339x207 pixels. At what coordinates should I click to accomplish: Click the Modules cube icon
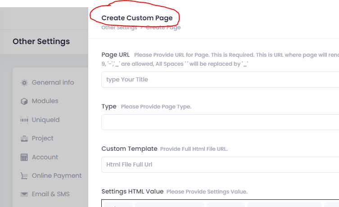pos(24,101)
